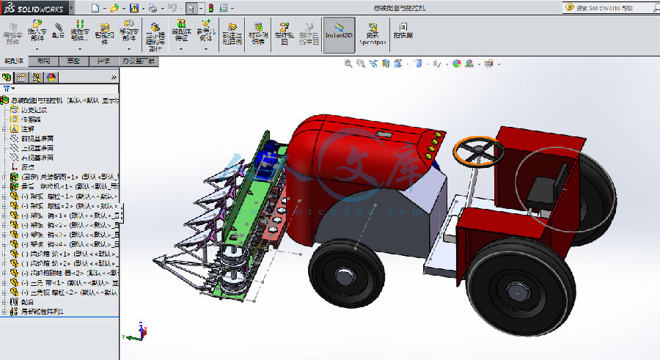Switch to the 装配体 assembly ribbon tab
The width and height of the screenshot is (660, 360).
pos(14,61)
